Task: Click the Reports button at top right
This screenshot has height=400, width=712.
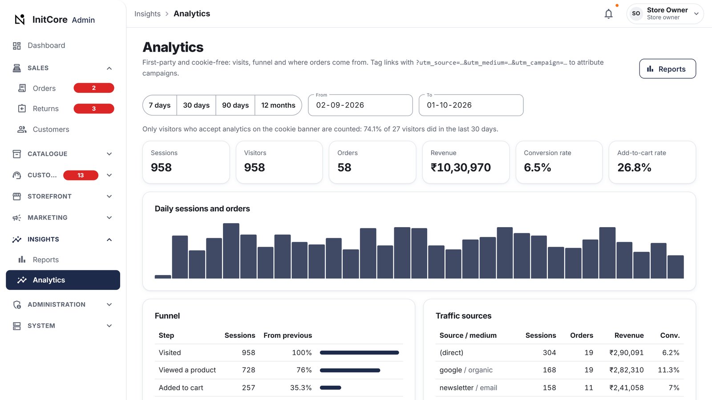Action: 667,69
